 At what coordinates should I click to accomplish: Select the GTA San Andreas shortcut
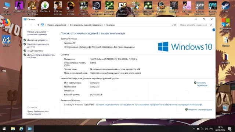coord(58,8)
